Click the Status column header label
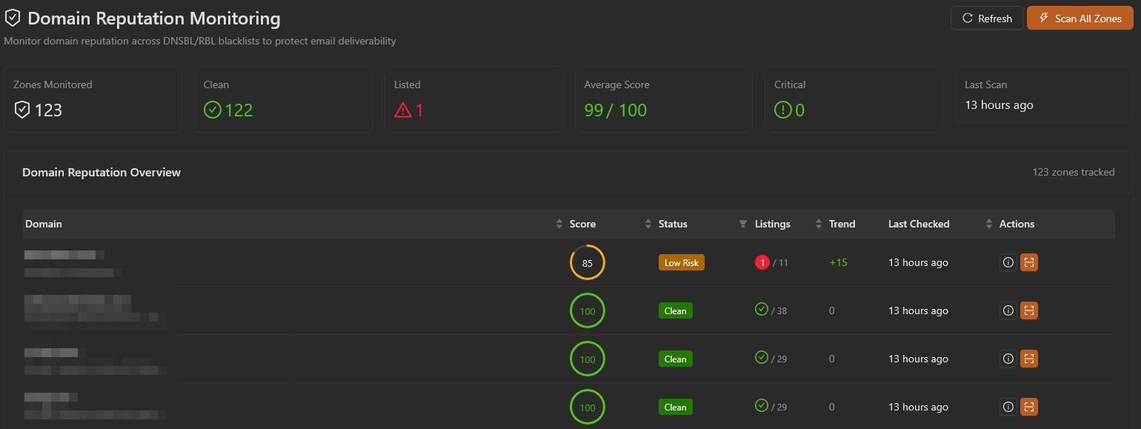This screenshot has height=429, width=1141. [x=673, y=224]
